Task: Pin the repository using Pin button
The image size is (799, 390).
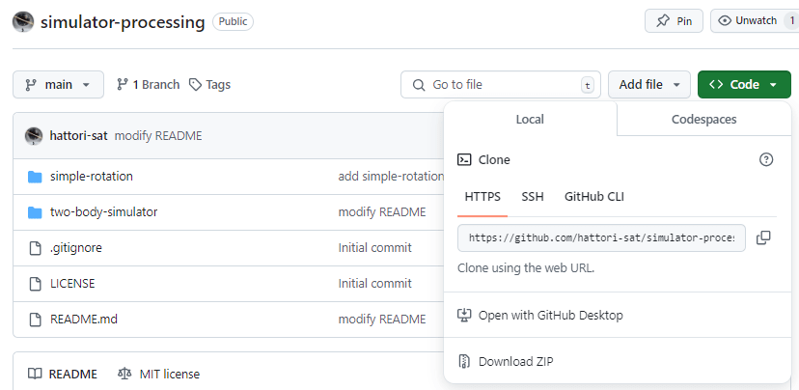Action: (x=674, y=21)
